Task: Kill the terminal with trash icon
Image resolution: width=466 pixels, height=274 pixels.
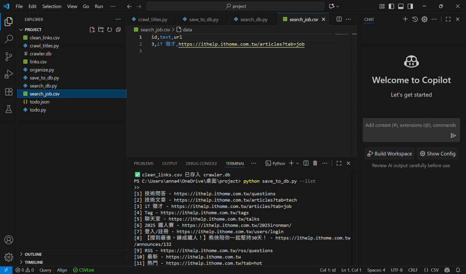Action: click(315, 163)
